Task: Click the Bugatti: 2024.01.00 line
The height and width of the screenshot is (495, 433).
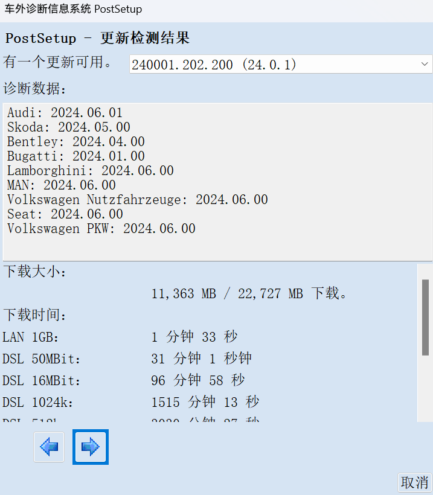Action: (76, 156)
